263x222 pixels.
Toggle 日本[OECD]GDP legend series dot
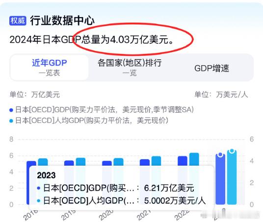pyautogui.click(x=11, y=110)
